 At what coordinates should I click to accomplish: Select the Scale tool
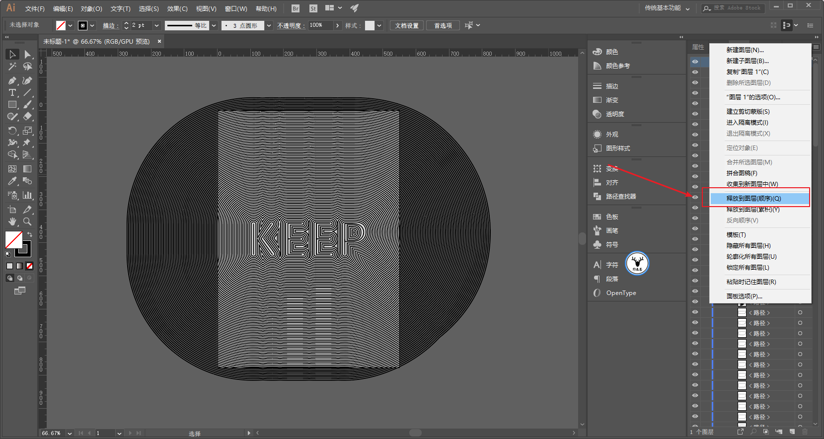pos(28,131)
